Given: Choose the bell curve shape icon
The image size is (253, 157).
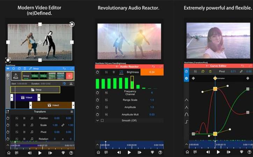Looking at the screenshot, I should 187,114.
